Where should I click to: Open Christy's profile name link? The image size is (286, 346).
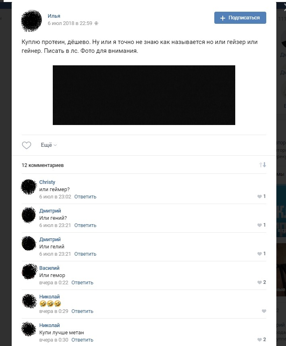47,182
